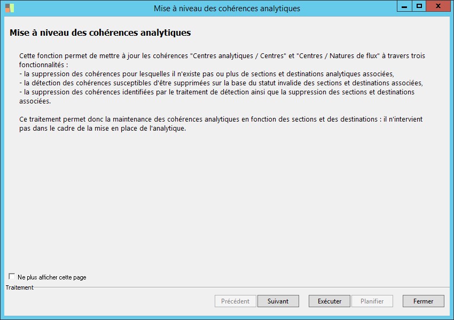The image size is (454, 320).
Task: Close the window with the red X
Action: [438, 6]
